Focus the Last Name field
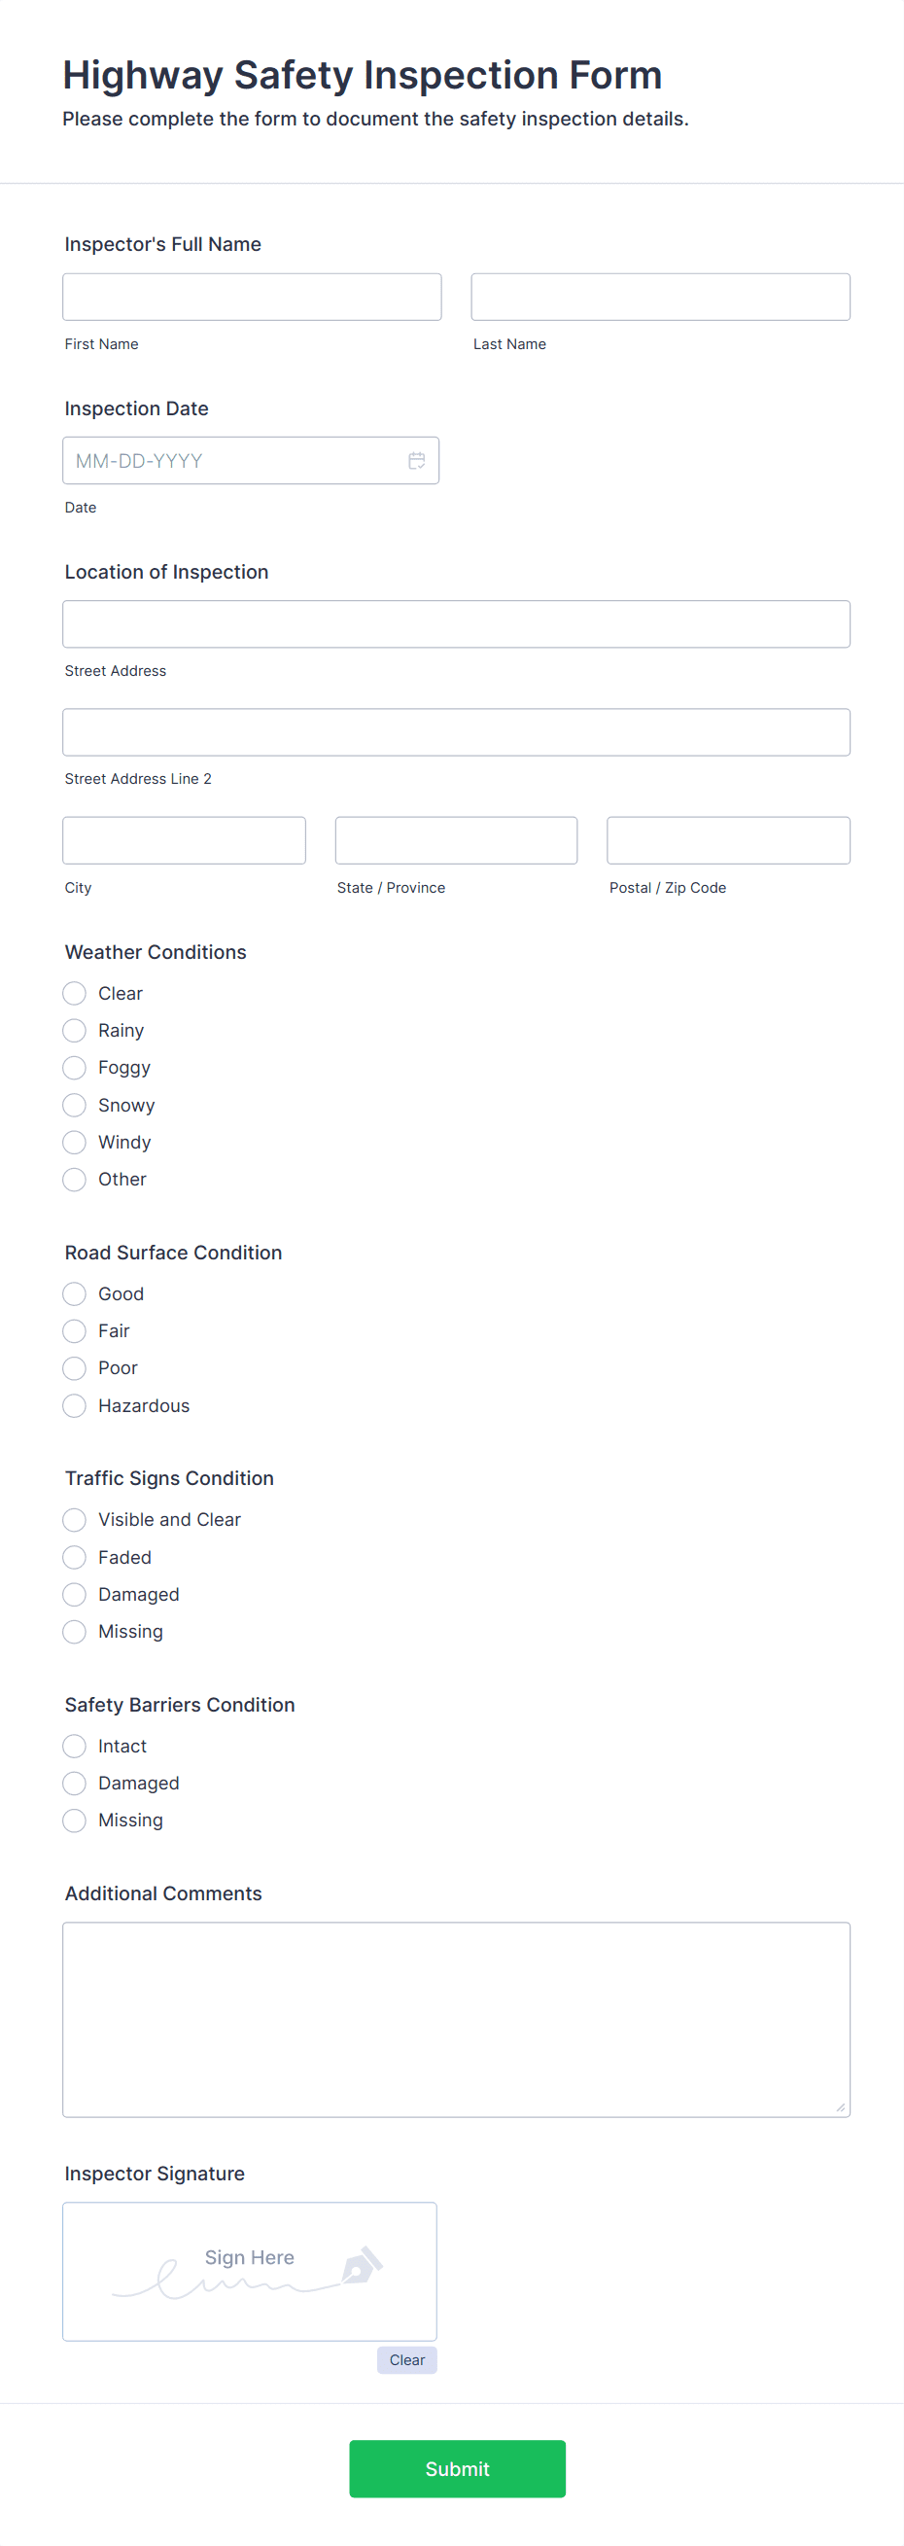This screenshot has width=904, height=2546. [660, 297]
